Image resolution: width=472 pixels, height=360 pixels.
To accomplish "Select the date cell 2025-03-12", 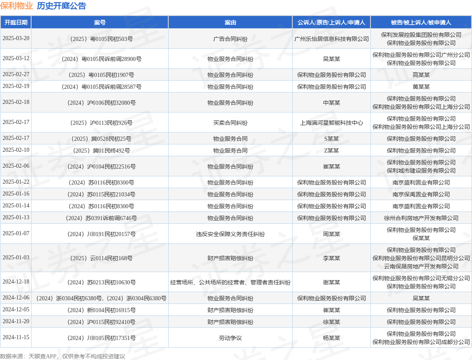I will pyautogui.click(x=16, y=59).
